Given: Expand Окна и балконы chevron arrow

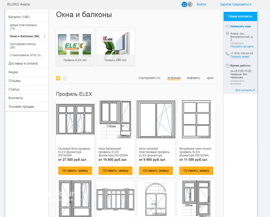Looking at the screenshot, I should point(45,36).
